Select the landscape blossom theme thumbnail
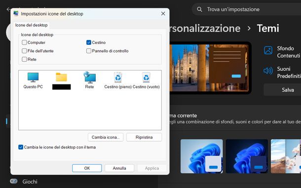 tap(286, 156)
